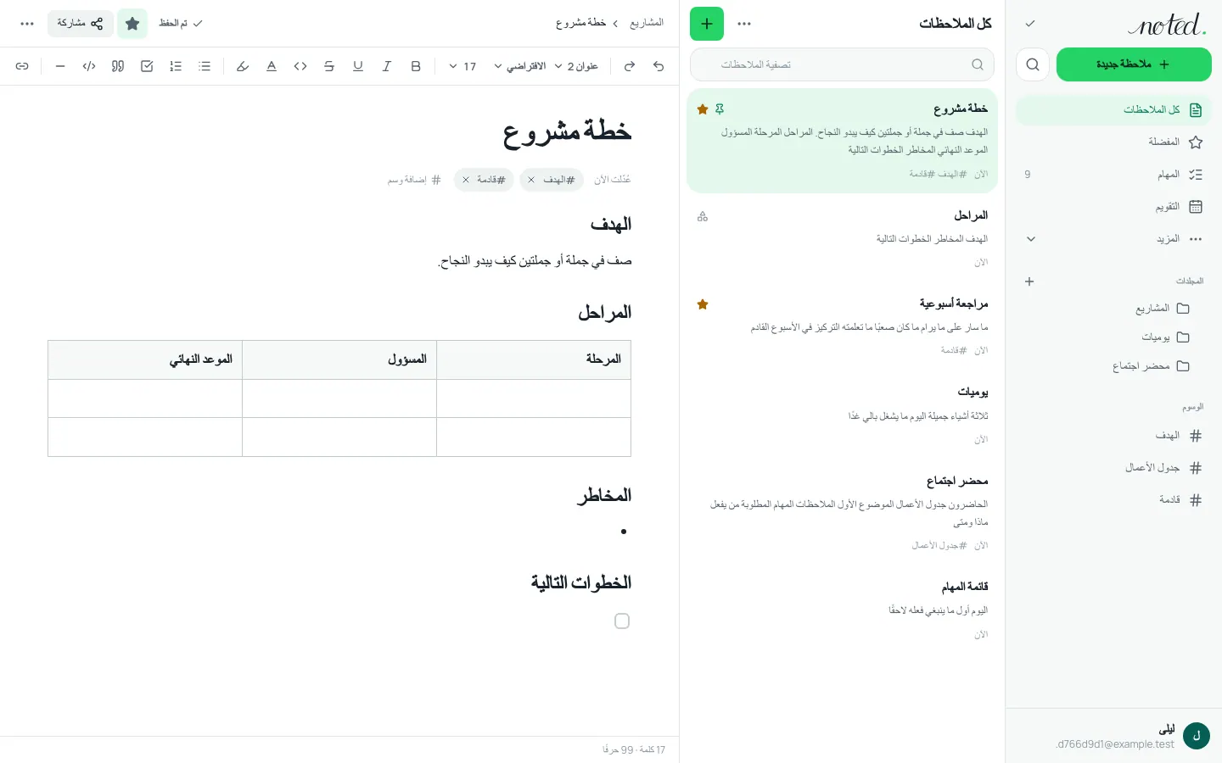Viewport: 1222px width, 763px height.
Task: Apply block quote formatting from the toolbar
Action: click(x=118, y=66)
